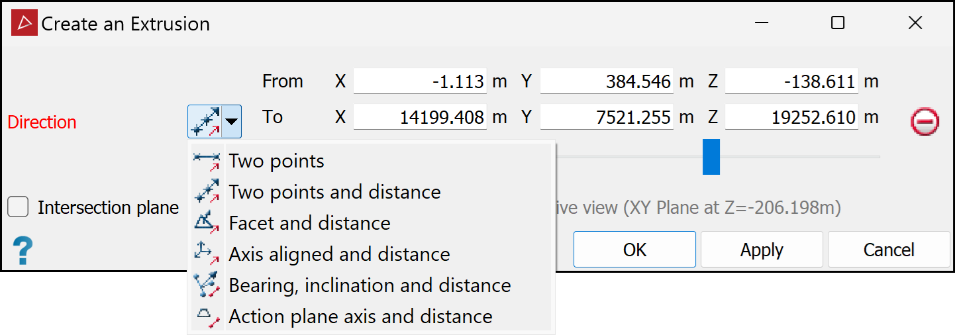Click the Bearing, inclination and distance icon
Screen dimensions: 955x335
[207, 285]
